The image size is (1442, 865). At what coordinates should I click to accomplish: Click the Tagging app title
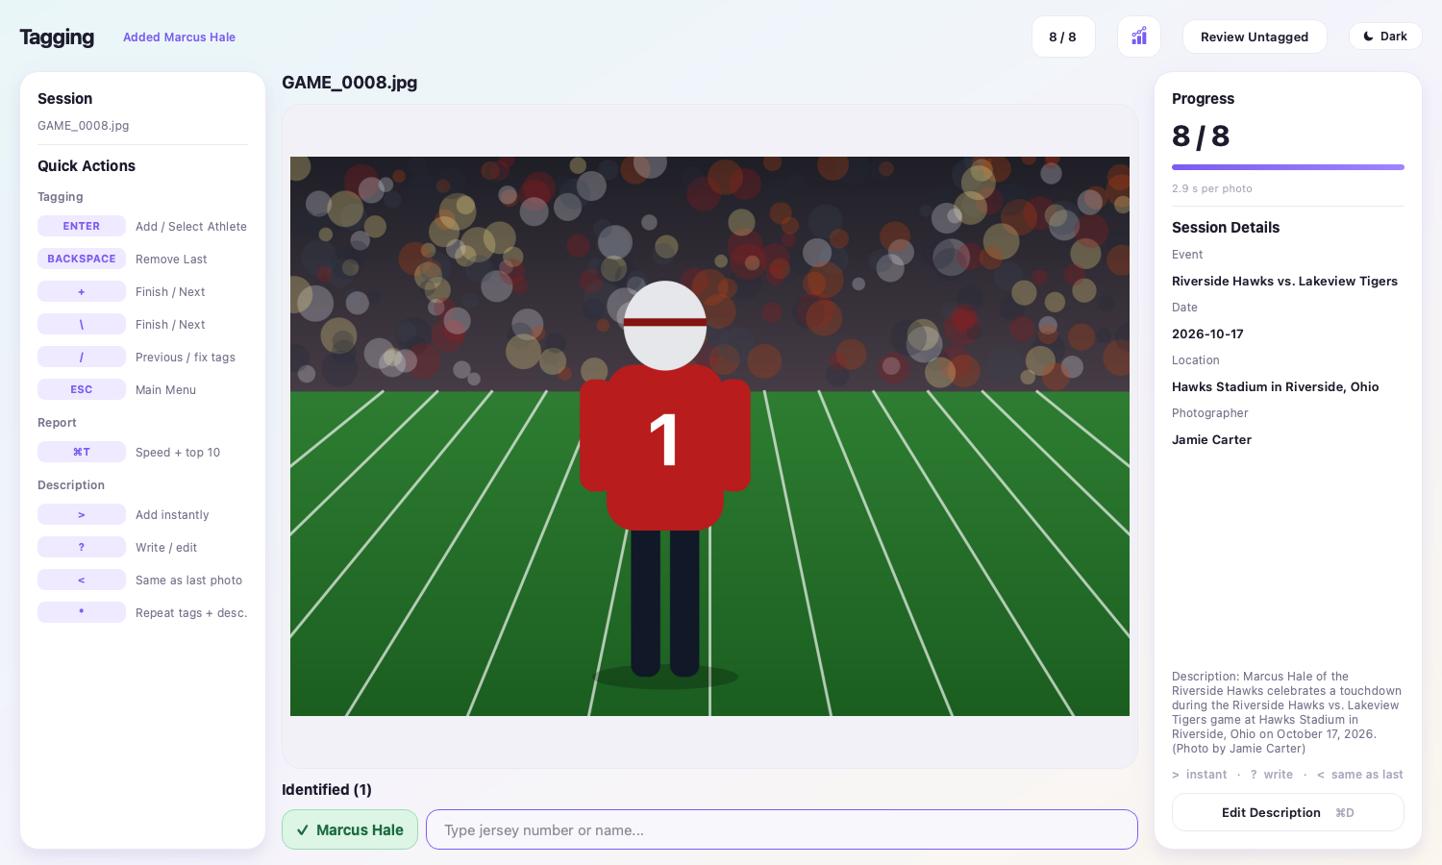[57, 37]
